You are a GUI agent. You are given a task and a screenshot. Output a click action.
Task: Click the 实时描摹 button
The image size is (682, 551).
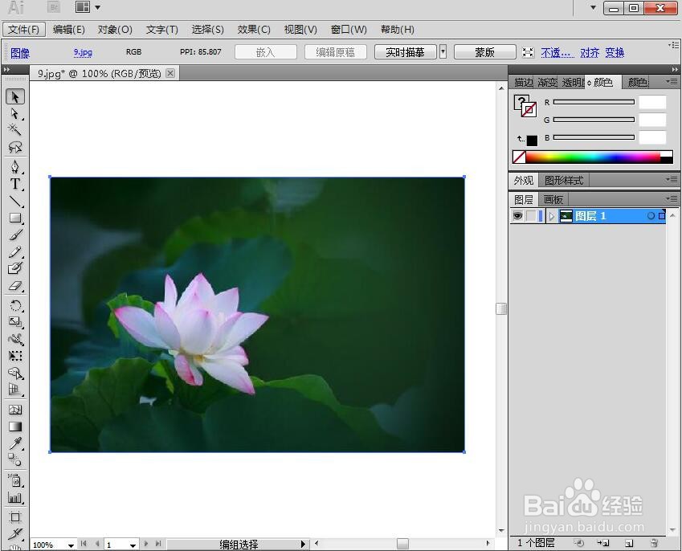(405, 52)
